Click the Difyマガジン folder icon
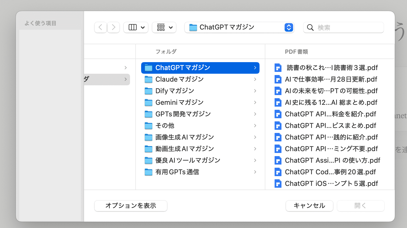407x228 pixels. pos(149,91)
